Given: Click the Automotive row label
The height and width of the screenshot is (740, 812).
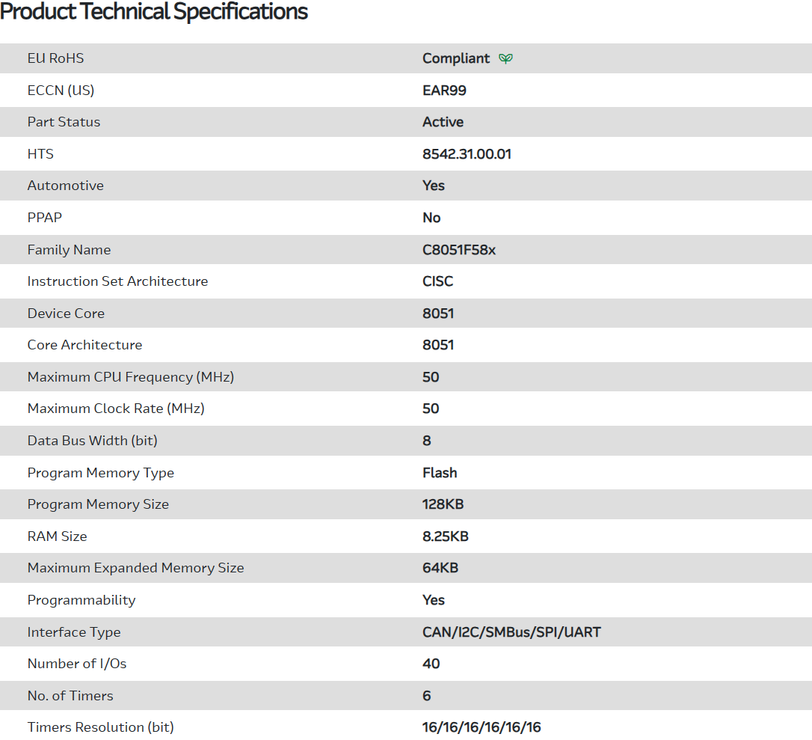Looking at the screenshot, I should (65, 186).
